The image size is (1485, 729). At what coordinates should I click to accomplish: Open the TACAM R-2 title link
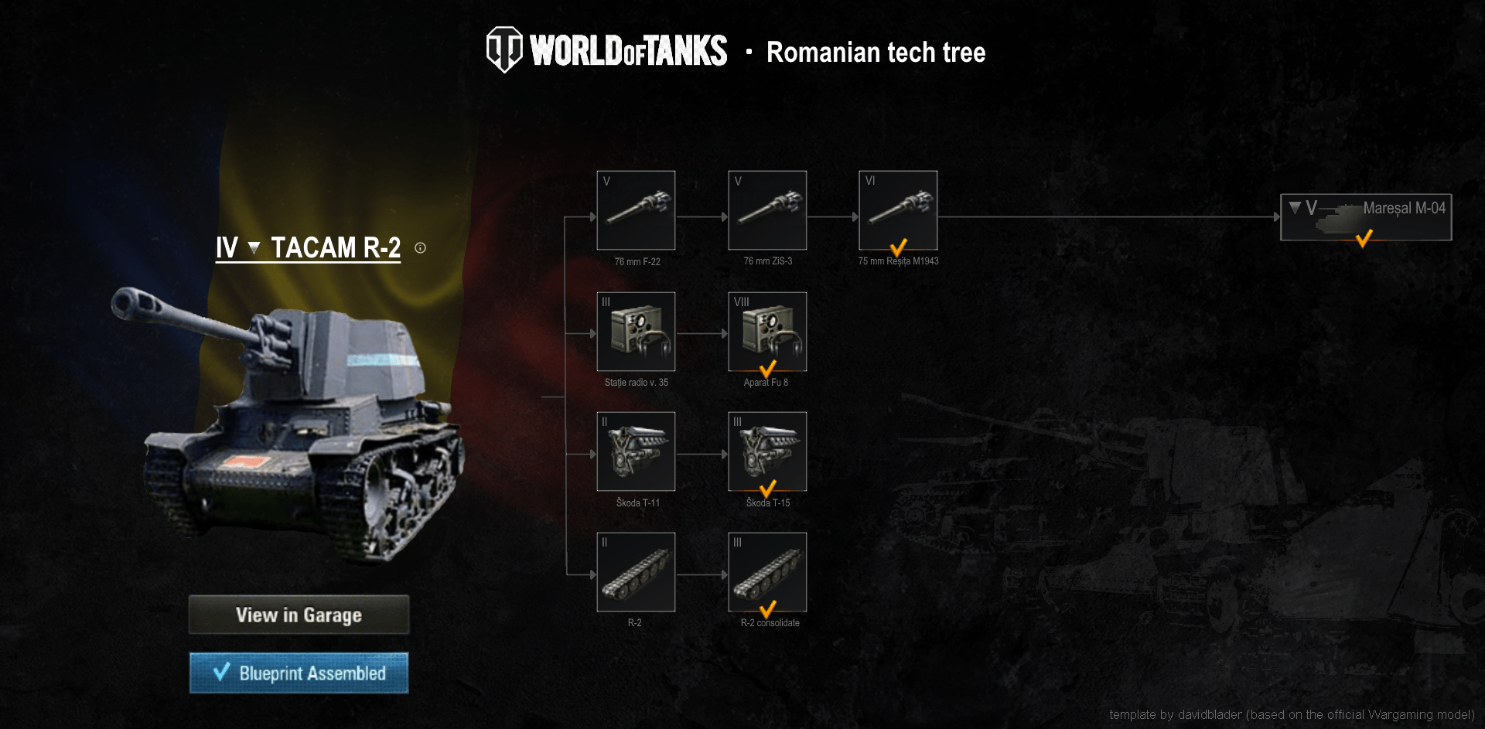[336, 248]
